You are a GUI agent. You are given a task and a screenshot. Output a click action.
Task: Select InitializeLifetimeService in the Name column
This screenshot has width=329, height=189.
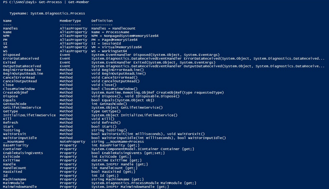[29, 115]
